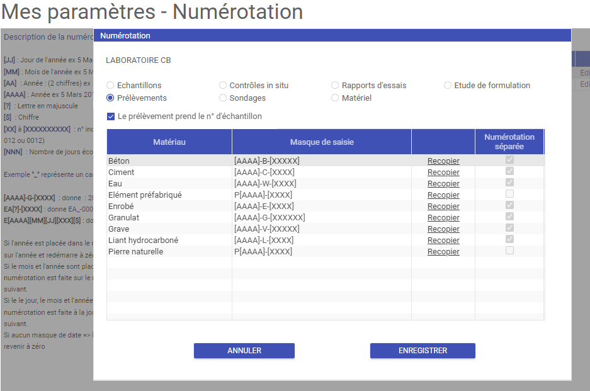Edit the Grave mask [AAAA]-V-[XXXXX]
This screenshot has width=590, height=391.
322,229
